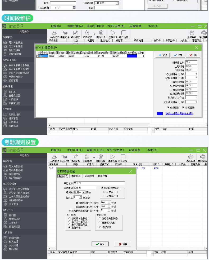
Task: Toggle the 必须签到 checkbox
Action: coord(168,108)
